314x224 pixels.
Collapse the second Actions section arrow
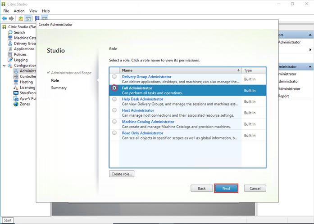click(x=310, y=66)
